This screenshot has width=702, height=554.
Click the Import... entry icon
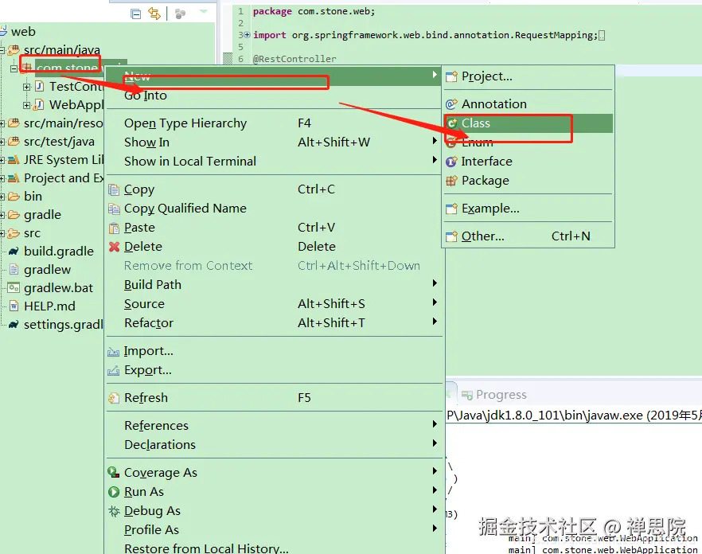point(113,352)
